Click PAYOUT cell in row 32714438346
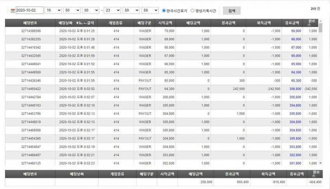 [x=145, y=81]
